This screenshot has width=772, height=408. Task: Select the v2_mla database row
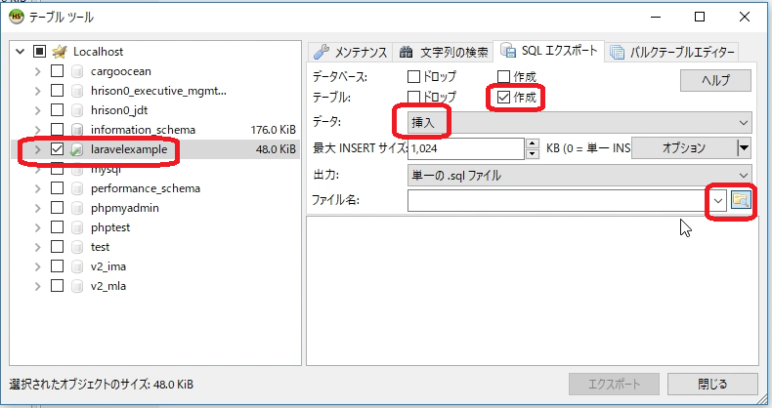[x=154, y=286]
